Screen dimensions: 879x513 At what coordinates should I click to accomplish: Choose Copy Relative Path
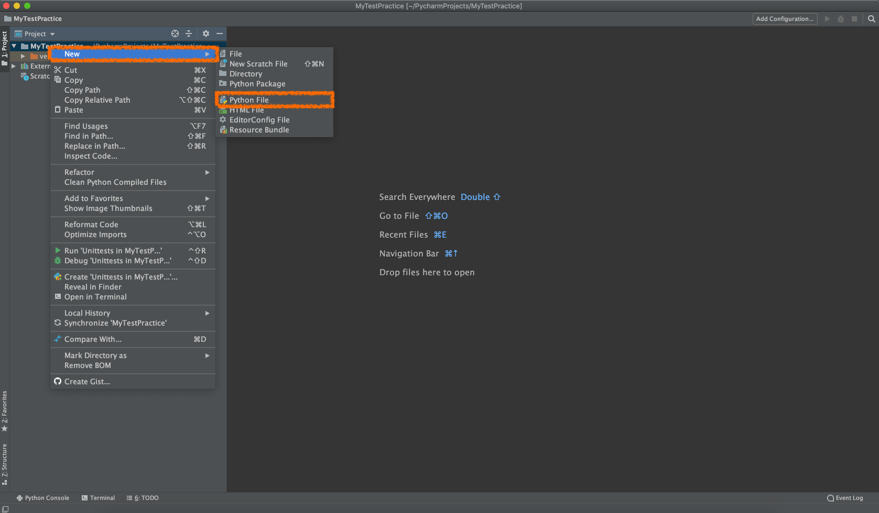pyautogui.click(x=133, y=100)
